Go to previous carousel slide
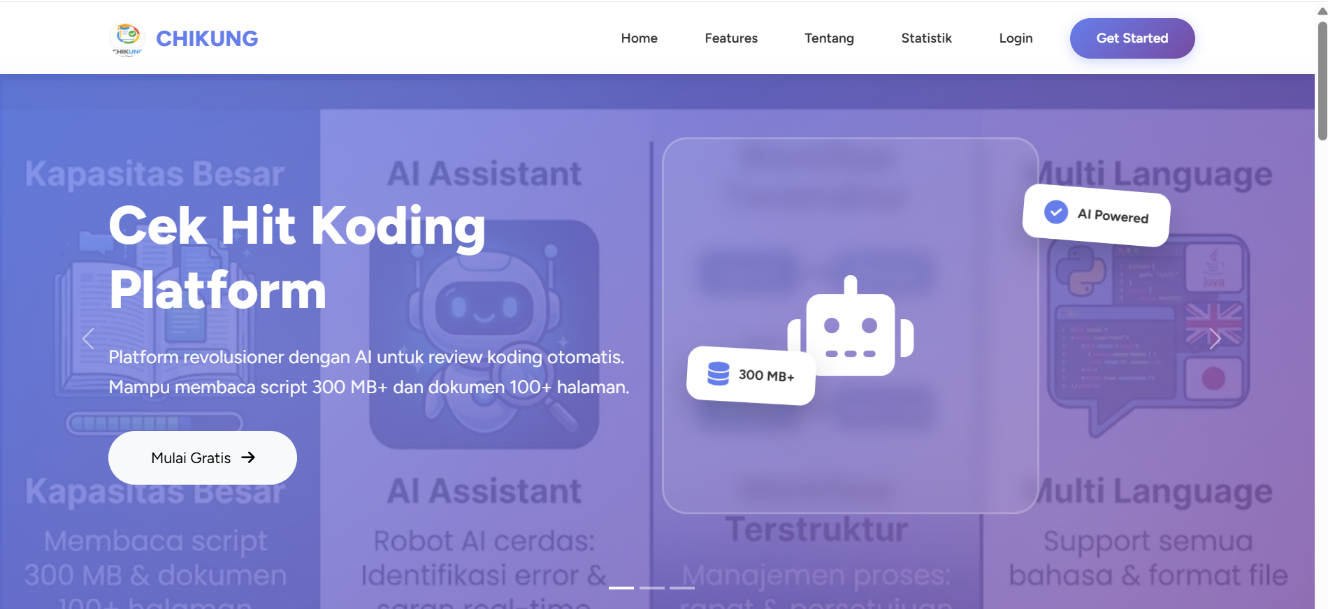Viewport: 1328px width, 609px height. coord(88,339)
